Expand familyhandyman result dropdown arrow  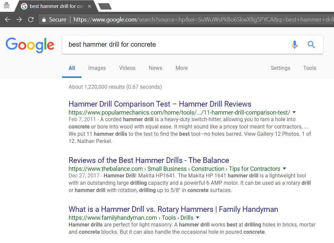pos(198,218)
